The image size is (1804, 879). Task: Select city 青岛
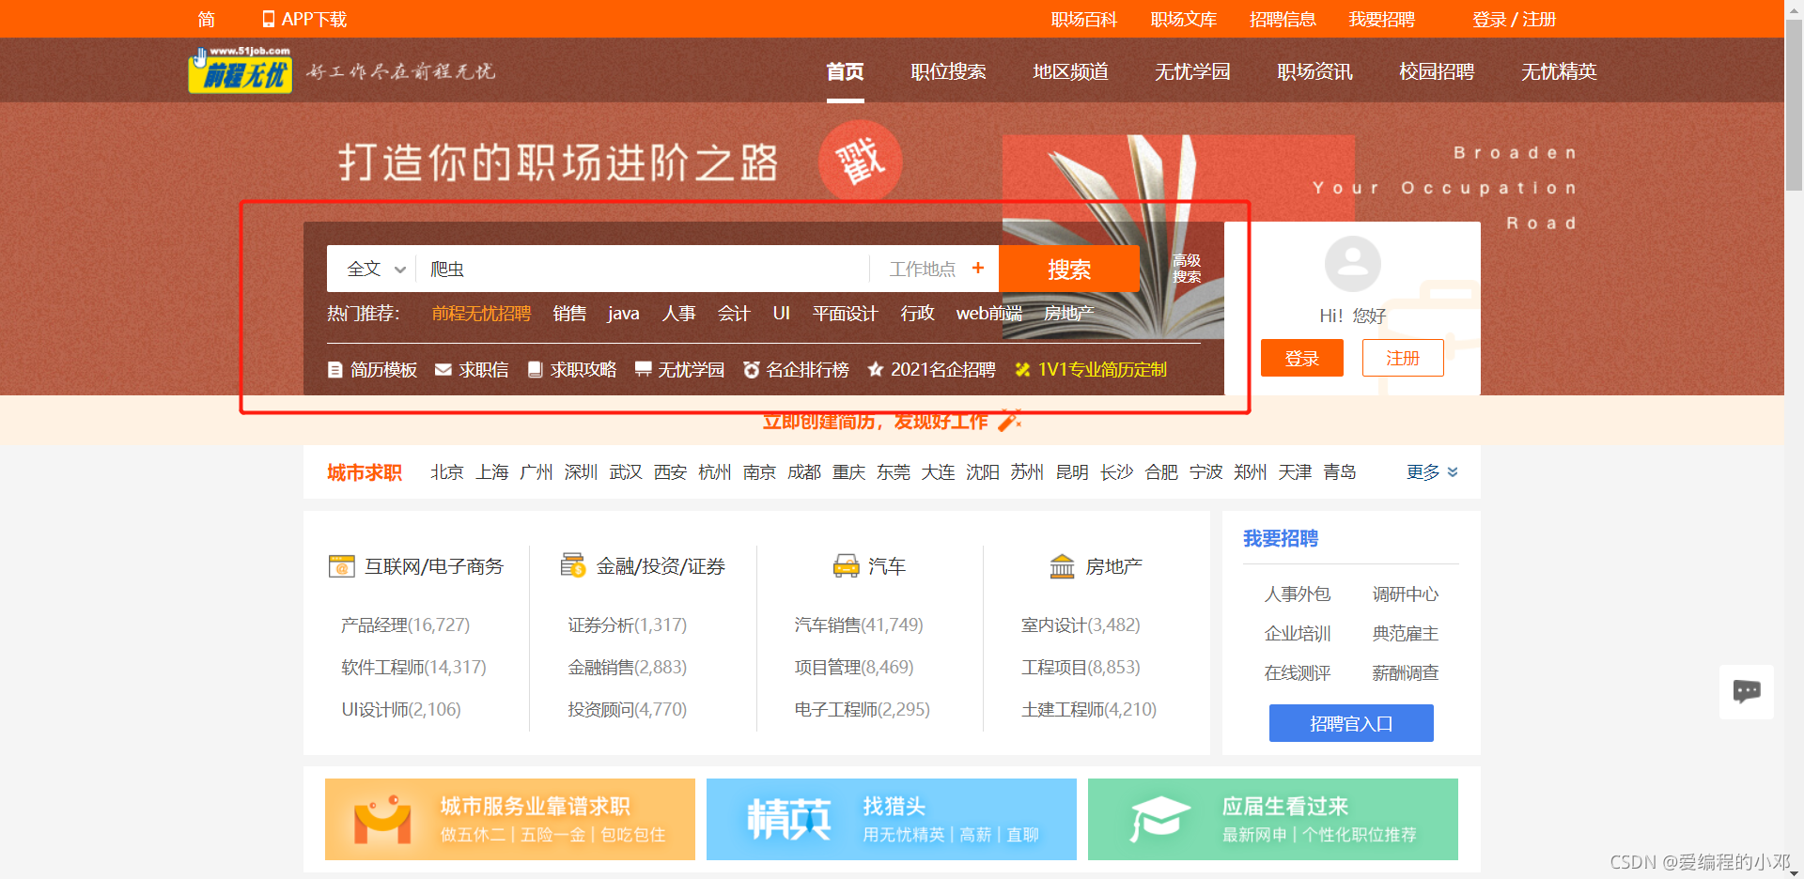coord(1339,472)
